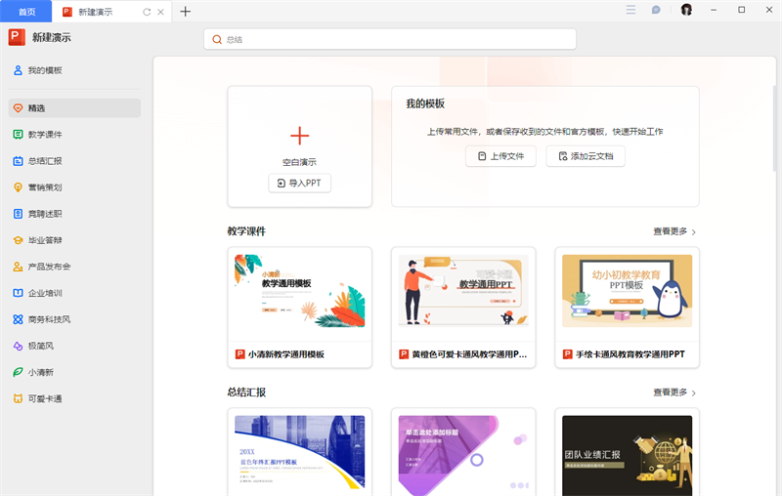This screenshot has width=782, height=496.
Task: Click the template search input field
Action: pos(390,39)
